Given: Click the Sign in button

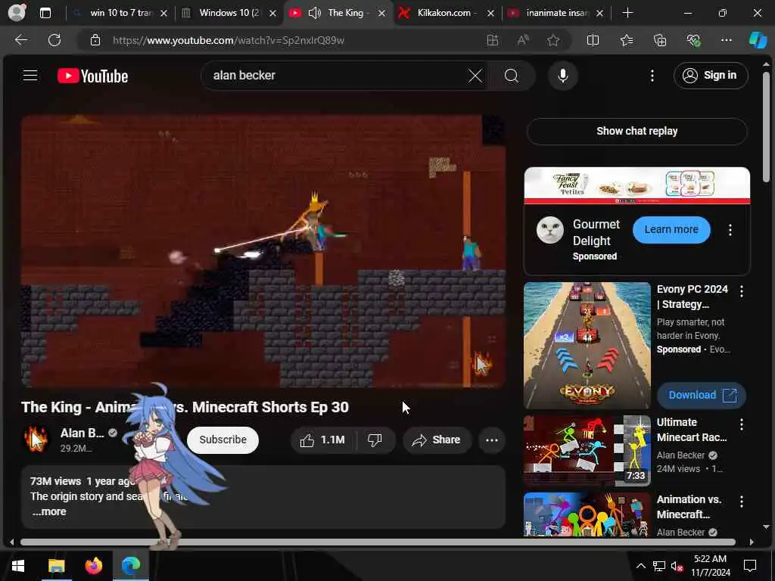Looking at the screenshot, I should point(710,76).
